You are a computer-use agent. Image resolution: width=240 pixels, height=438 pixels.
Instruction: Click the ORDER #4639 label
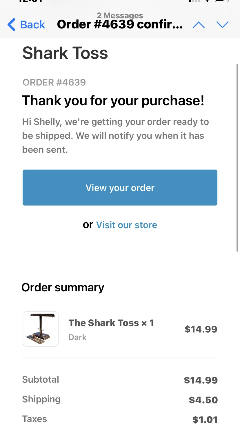(54, 82)
